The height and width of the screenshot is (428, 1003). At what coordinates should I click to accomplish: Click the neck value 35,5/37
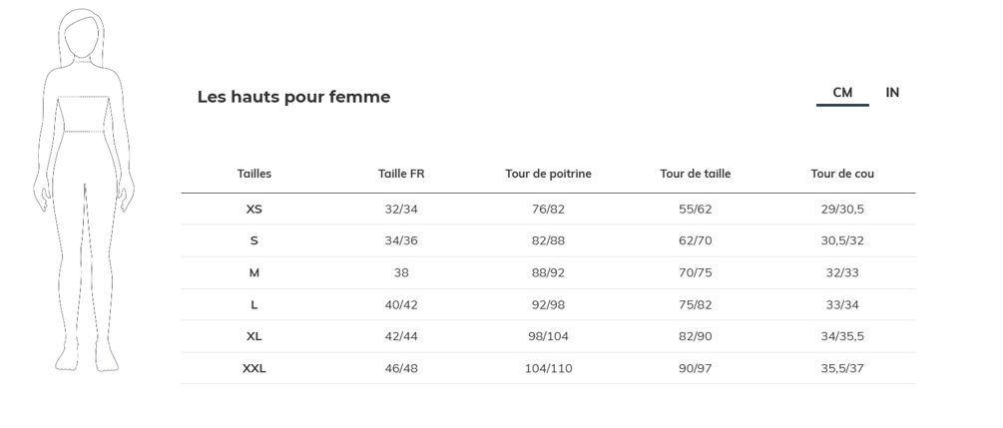(842, 368)
